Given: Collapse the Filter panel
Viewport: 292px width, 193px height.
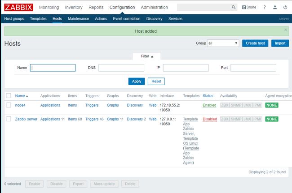Looking at the screenshot, I should click(x=147, y=56).
